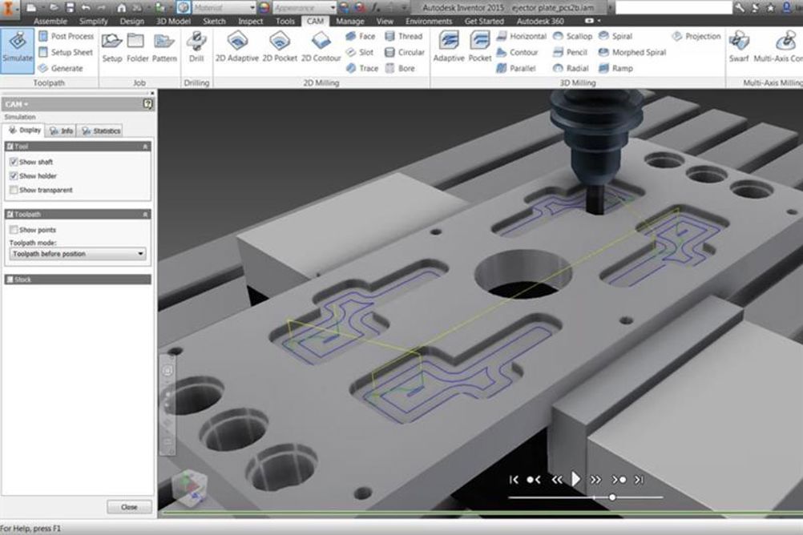Open the Environments ribbon tab
The width and height of the screenshot is (803, 535).
tap(428, 21)
